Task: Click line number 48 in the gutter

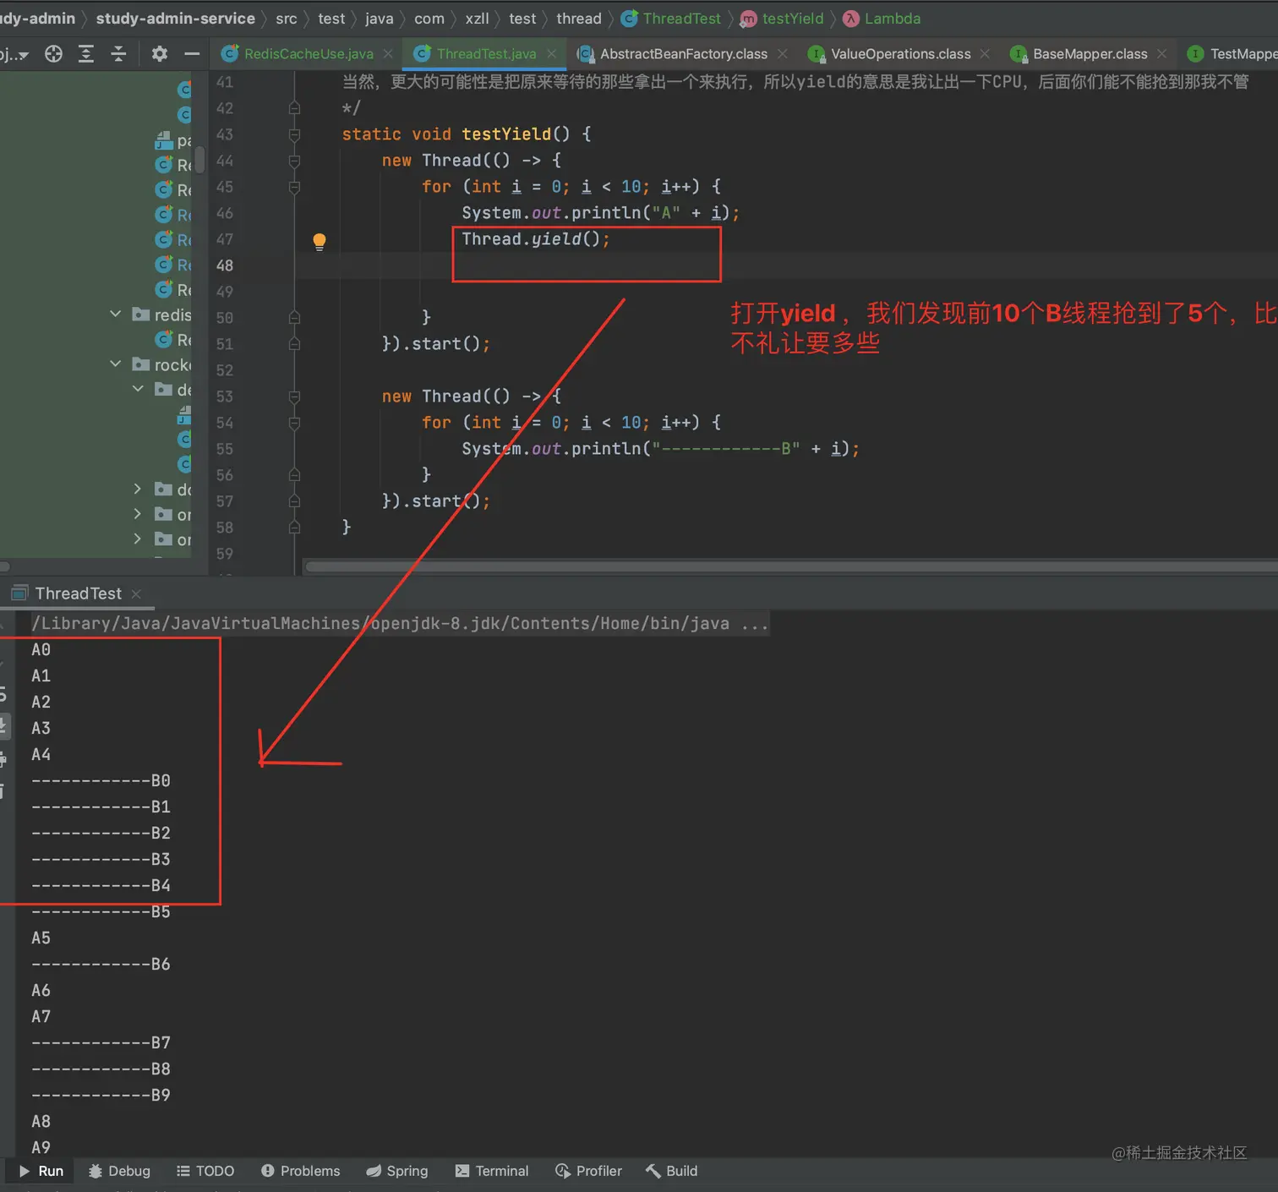Action: [225, 265]
